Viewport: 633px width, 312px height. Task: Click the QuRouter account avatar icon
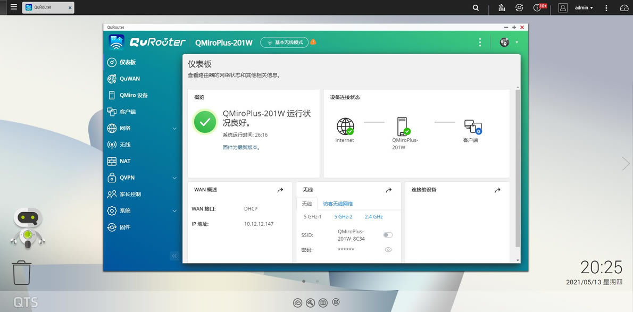(x=504, y=42)
